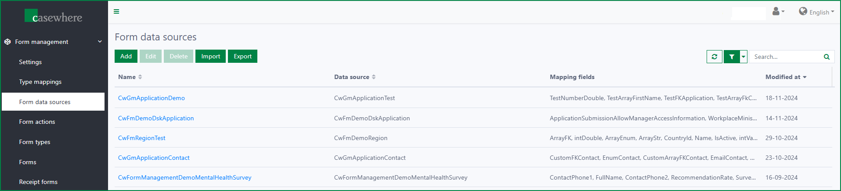The height and width of the screenshot is (191, 841).
Task: Select the CwFmDemoRegion data source cell
Action: pyautogui.click(x=361, y=138)
